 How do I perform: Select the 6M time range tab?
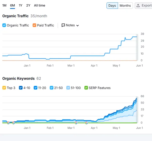pos(13,5)
